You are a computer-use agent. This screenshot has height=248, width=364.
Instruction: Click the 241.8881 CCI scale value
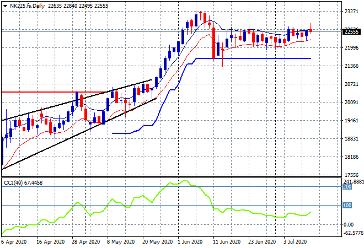click(353, 182)
